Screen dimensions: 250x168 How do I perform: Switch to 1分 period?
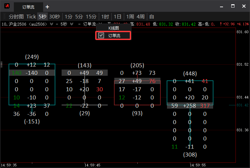(x=69, y=16)
